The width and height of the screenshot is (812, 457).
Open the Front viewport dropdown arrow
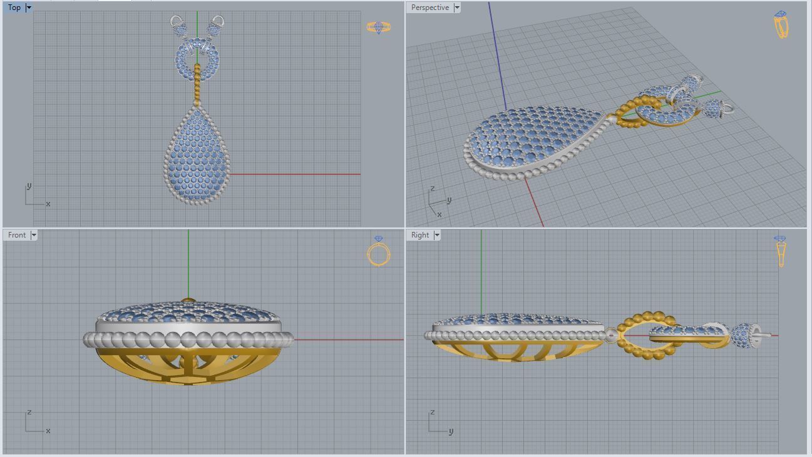[x=34, y=235]
